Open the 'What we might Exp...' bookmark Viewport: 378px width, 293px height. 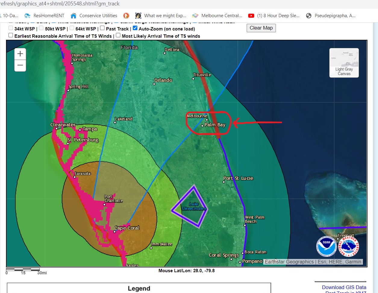click(161, 16)
